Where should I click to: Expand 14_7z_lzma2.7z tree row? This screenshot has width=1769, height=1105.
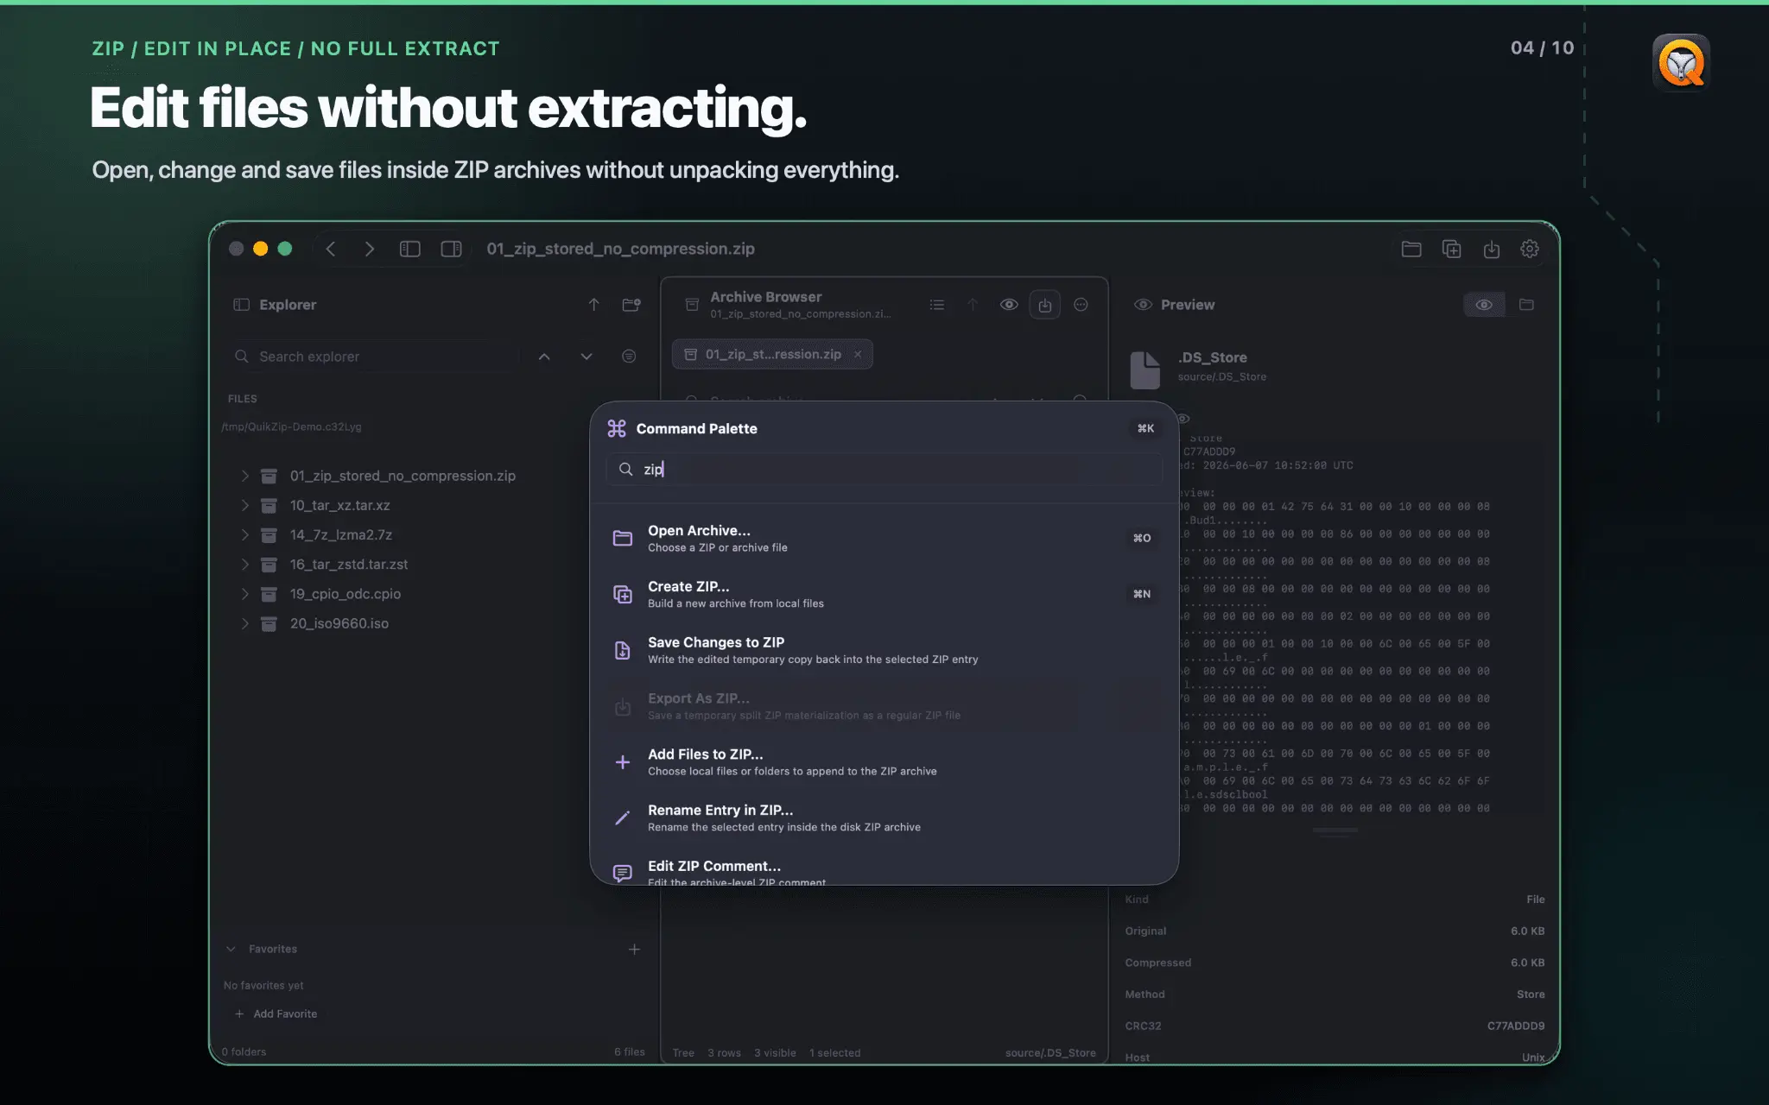pos(245,534)
